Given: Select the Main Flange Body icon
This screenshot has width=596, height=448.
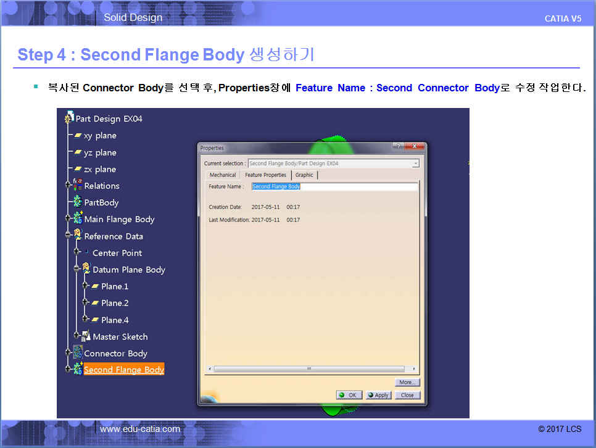Looking at the screenshot, I should point(78,219).
